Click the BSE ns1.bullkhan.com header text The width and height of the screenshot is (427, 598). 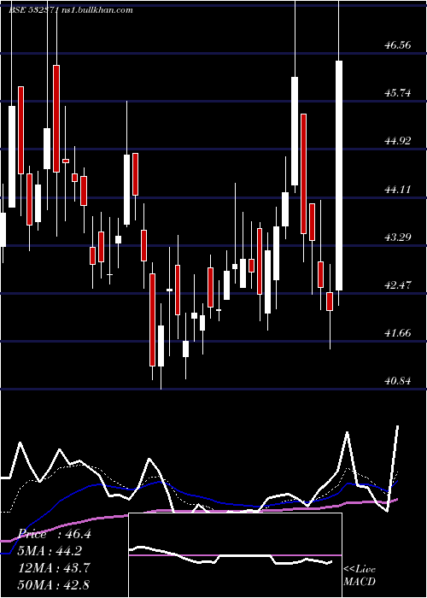71,9
